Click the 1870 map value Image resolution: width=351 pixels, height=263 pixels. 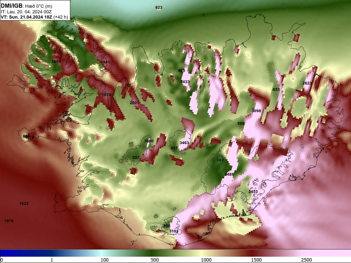pos(106,95)
